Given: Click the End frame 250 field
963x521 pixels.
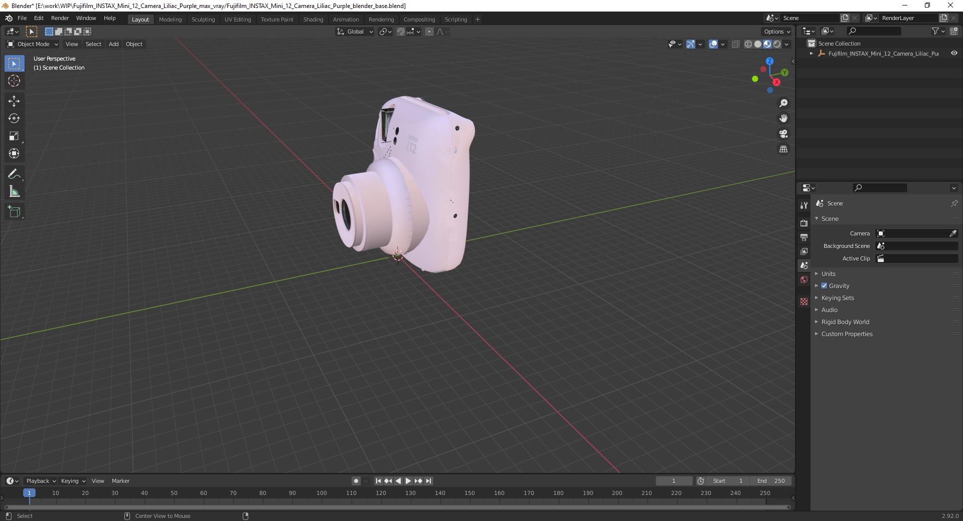Looking at the screenshot, I should click(x=771, y=481).
